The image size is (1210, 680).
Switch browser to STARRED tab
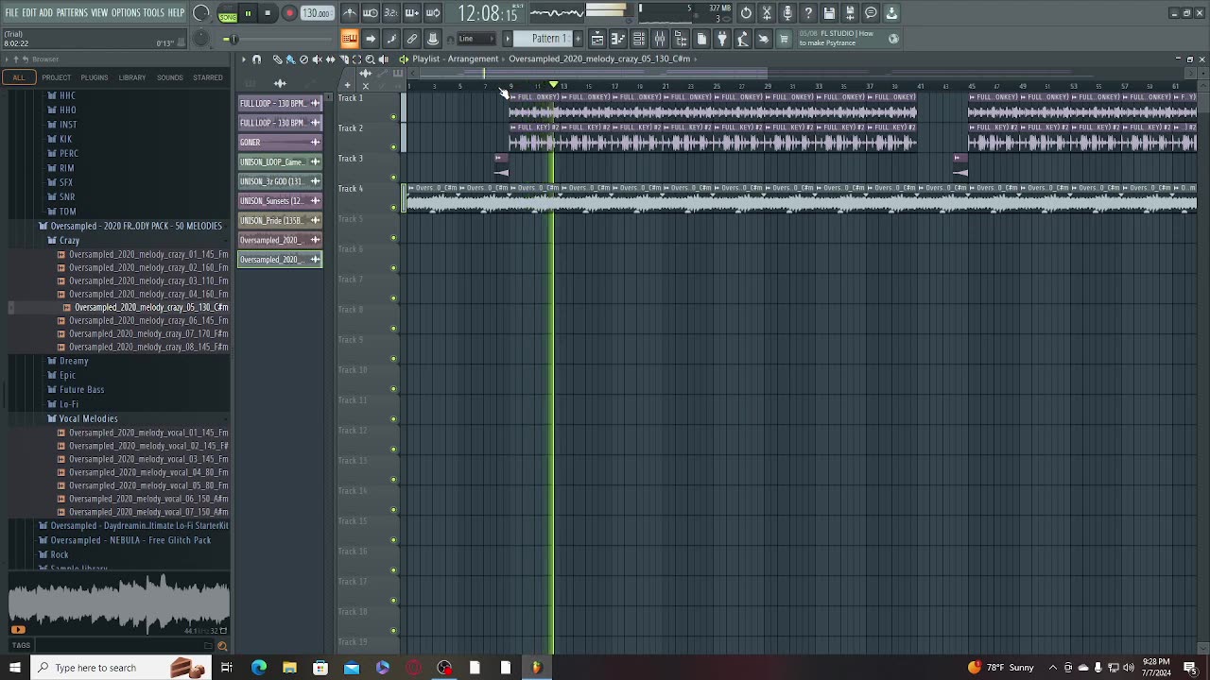[208, 77]
